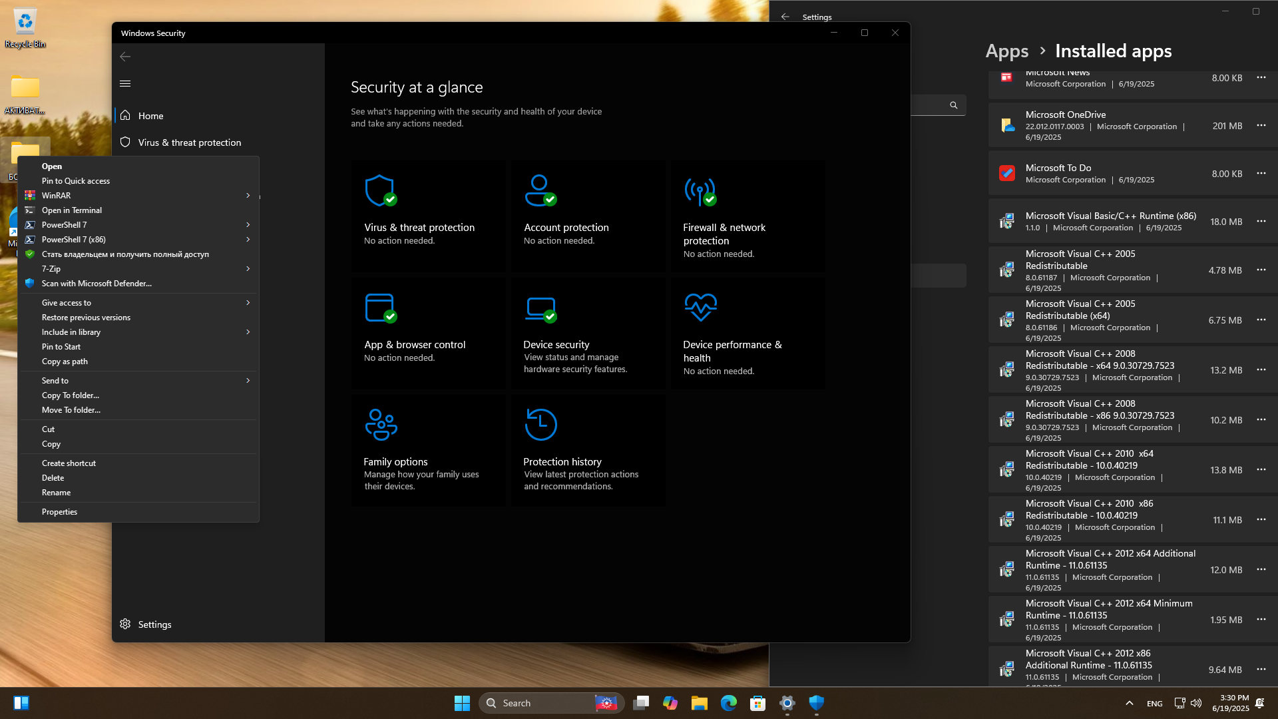Select the Virus & threat protection sidebar item
Viewport: 1278px width, 719px height.
tap(218, 142)
